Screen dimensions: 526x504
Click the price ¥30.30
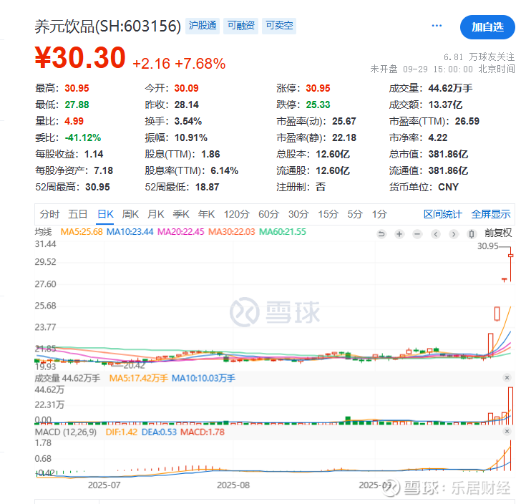coord(80,57)
